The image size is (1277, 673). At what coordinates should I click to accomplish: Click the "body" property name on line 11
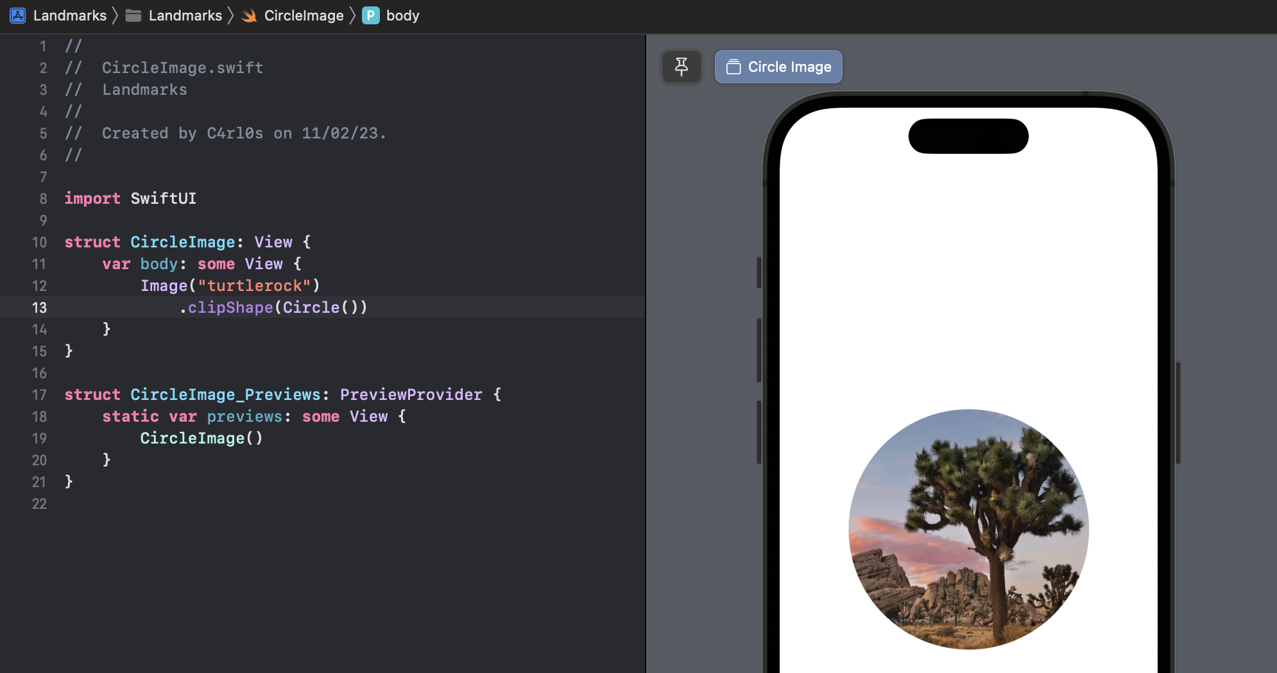[159, 264]
